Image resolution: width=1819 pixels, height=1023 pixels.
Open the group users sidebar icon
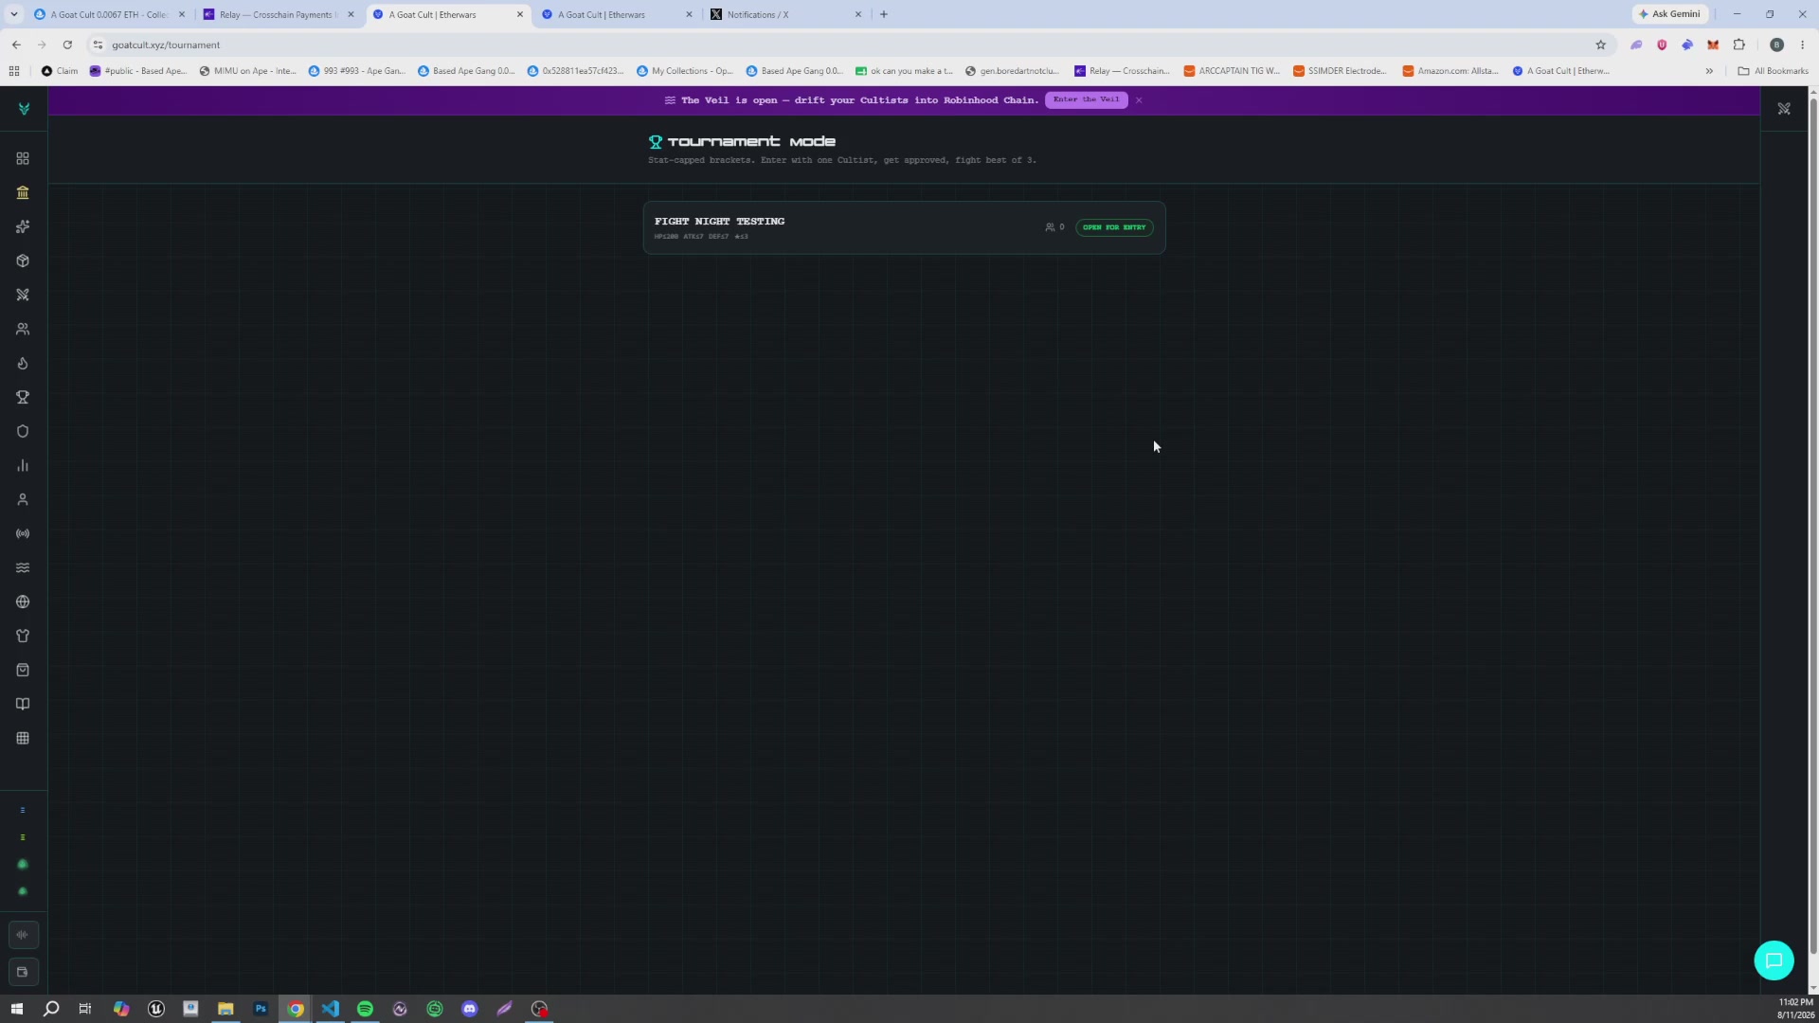tap(23, 329)
